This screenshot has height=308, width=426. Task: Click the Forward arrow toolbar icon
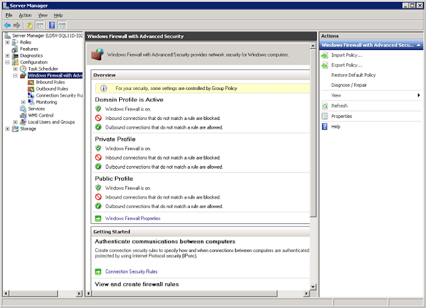pos(17,25)
